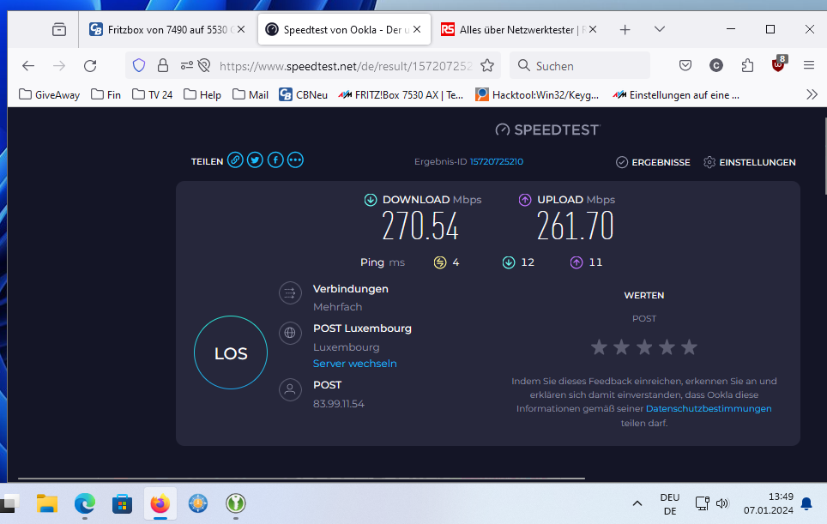Screen dimensions: 827x524
Task: Open the C extension icon in toolbar
Action: point(715,65)
